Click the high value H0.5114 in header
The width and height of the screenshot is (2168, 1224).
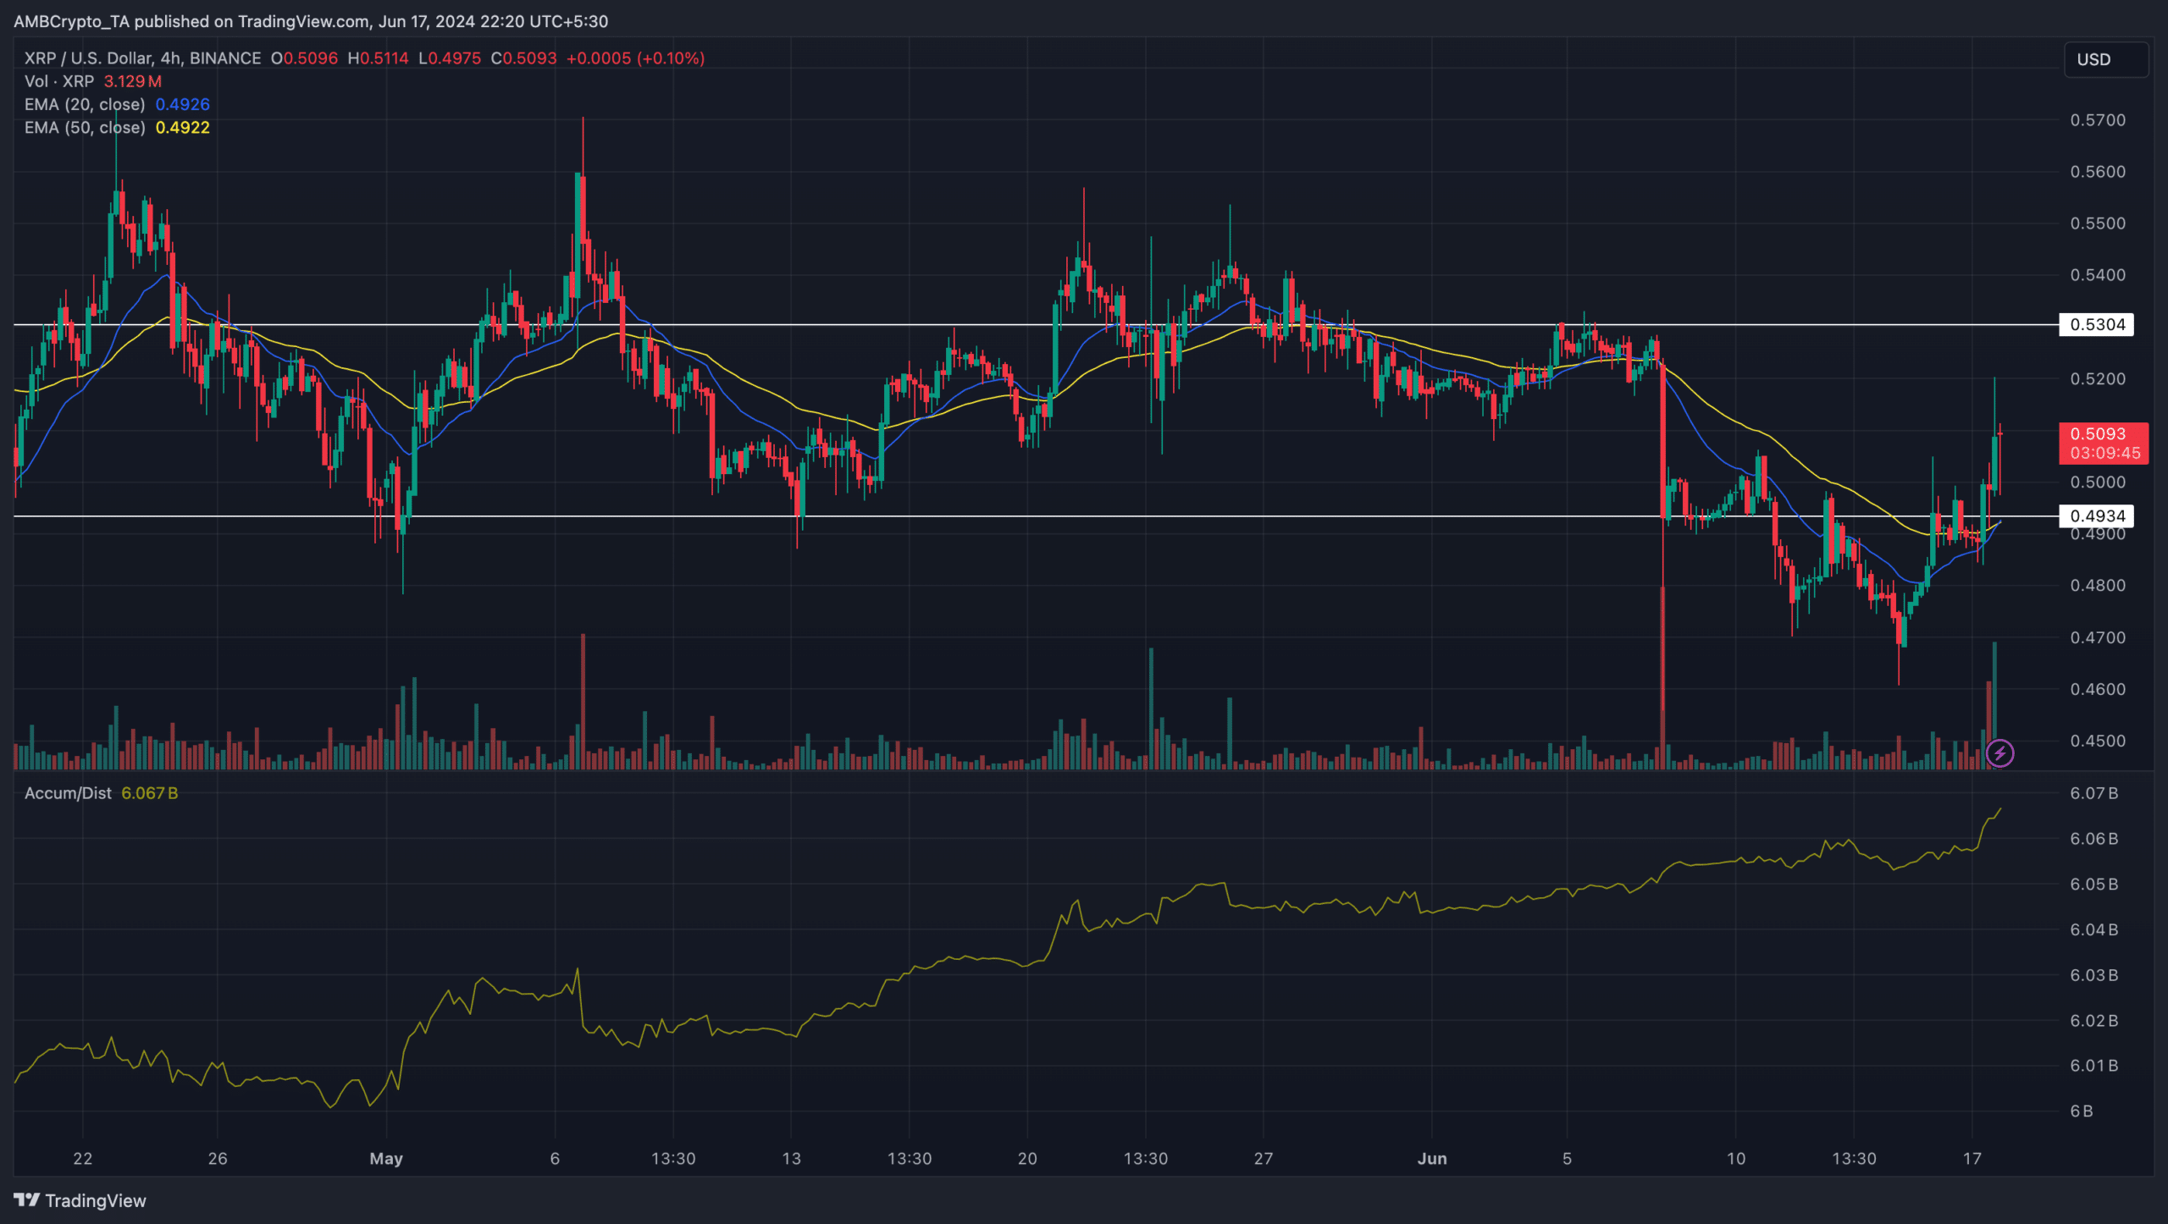pyautogui.click(x=379, y=58)
